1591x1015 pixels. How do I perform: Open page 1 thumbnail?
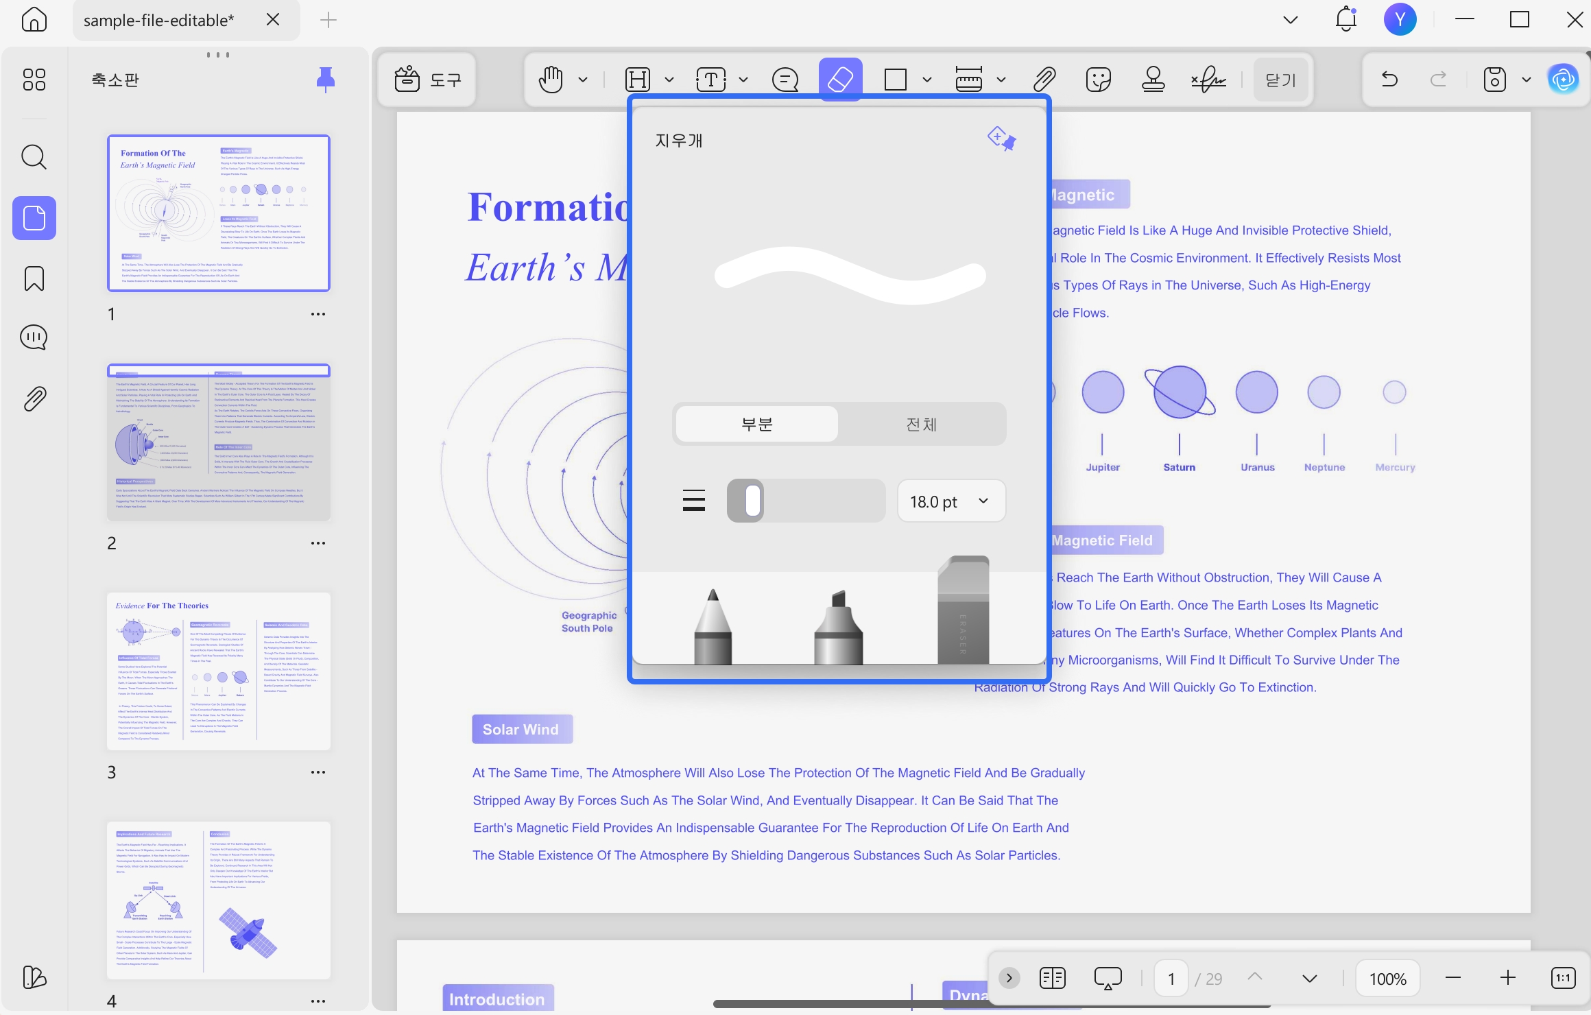219,213
